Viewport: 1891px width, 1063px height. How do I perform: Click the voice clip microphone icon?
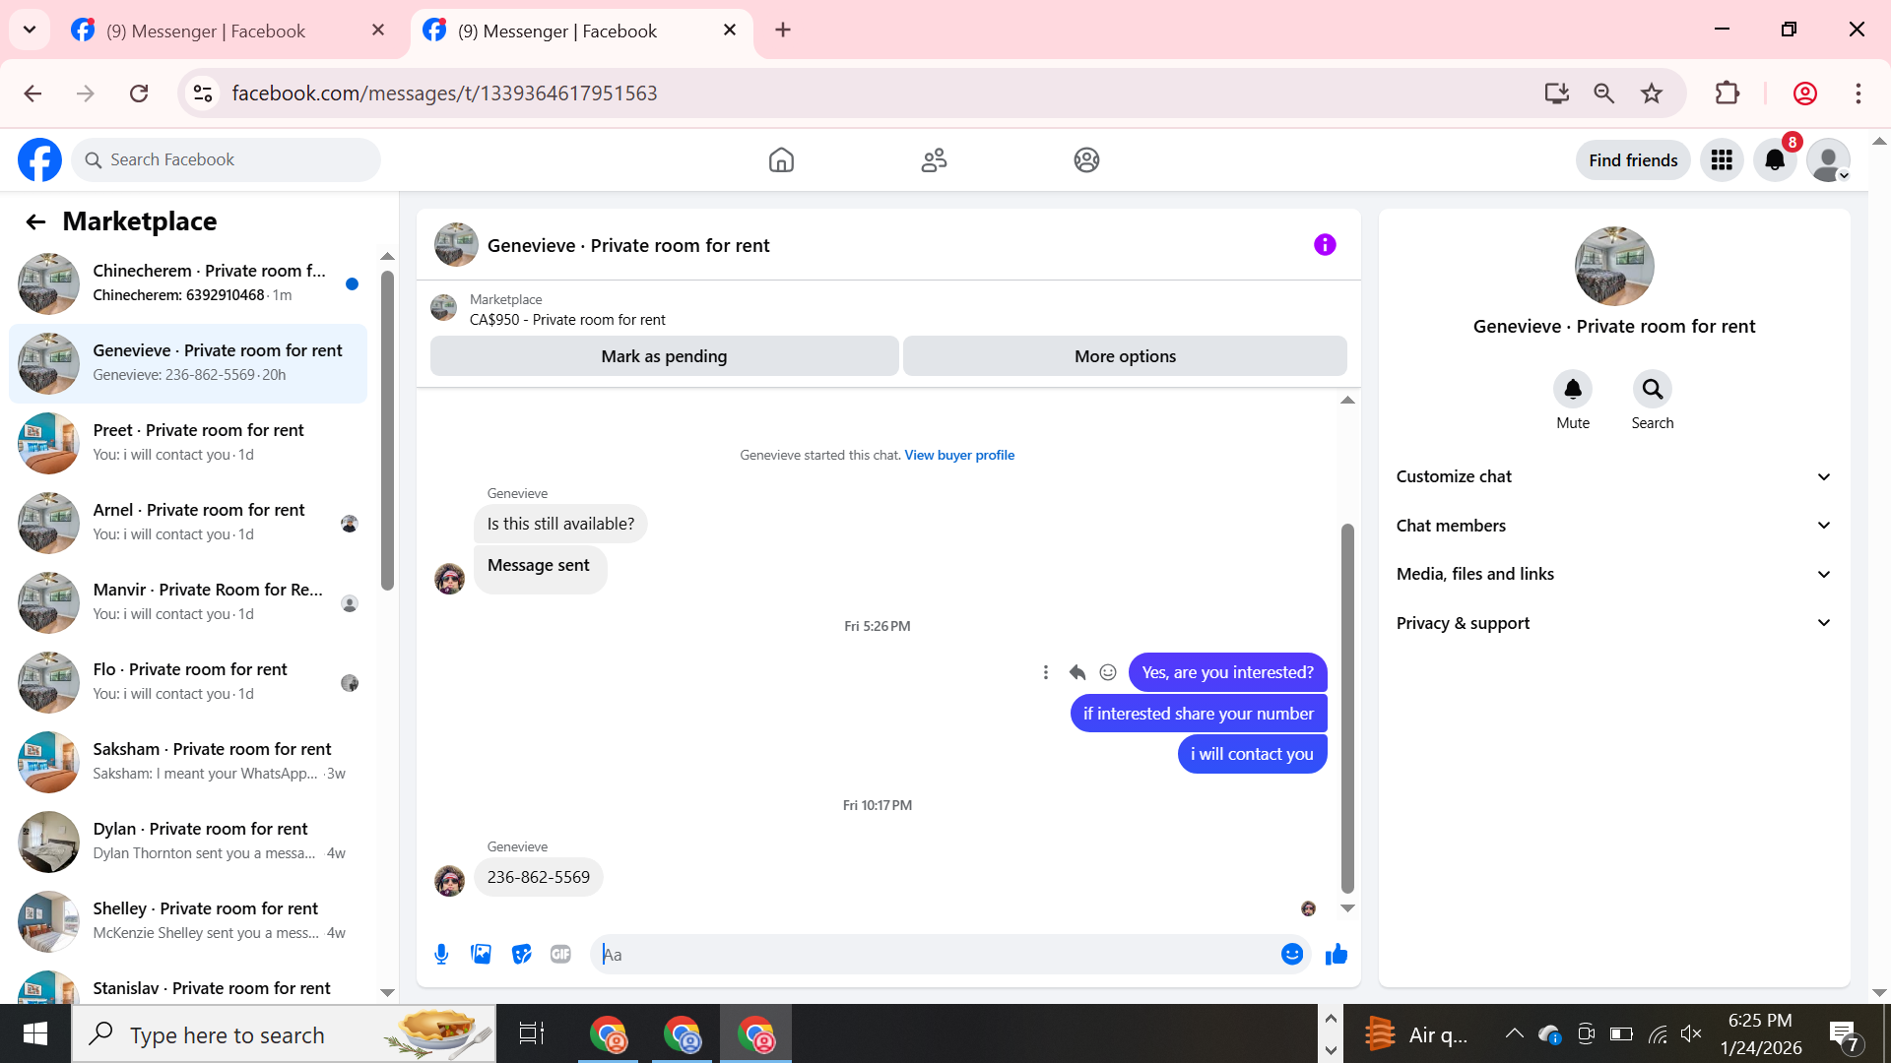point(441,954)
